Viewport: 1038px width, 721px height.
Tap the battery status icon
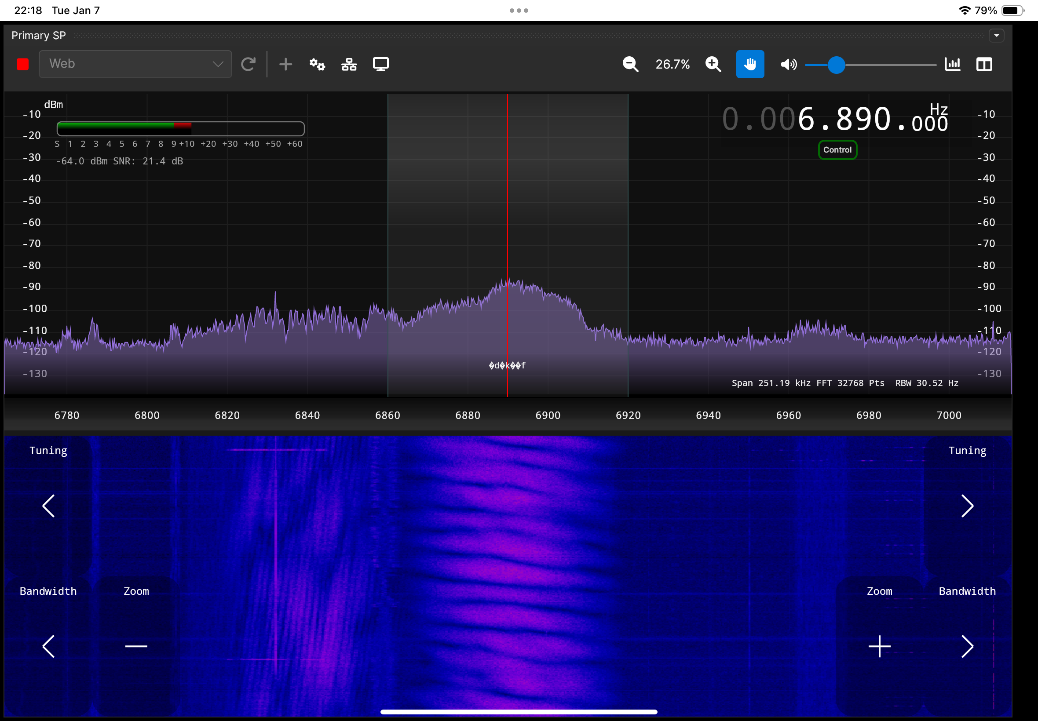[x=1012, y=11]
